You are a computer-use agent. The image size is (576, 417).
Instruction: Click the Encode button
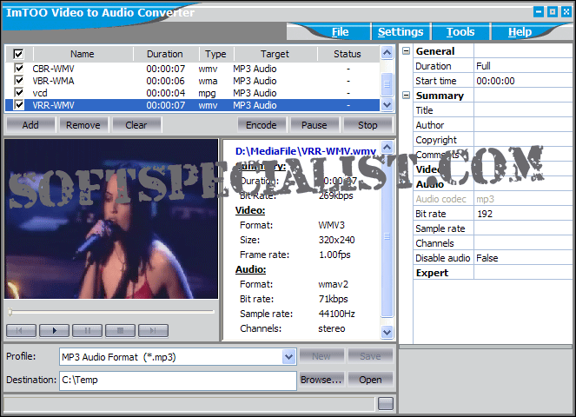[262, 125]
